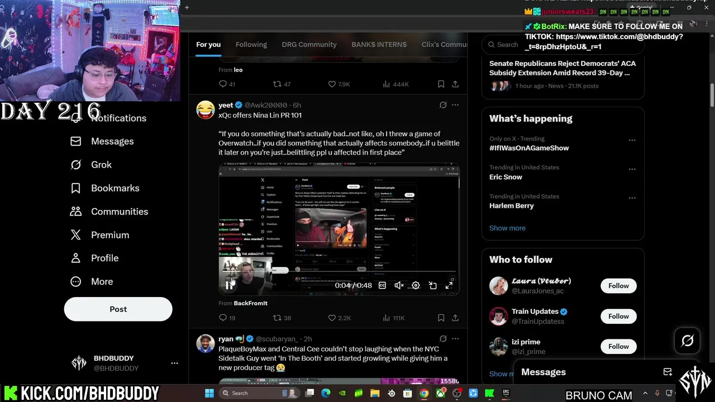Image resolution: width=715 pixels, height=402 pixels.
Task: Repost the post with 47 reposts
Action: pos(282,84)
